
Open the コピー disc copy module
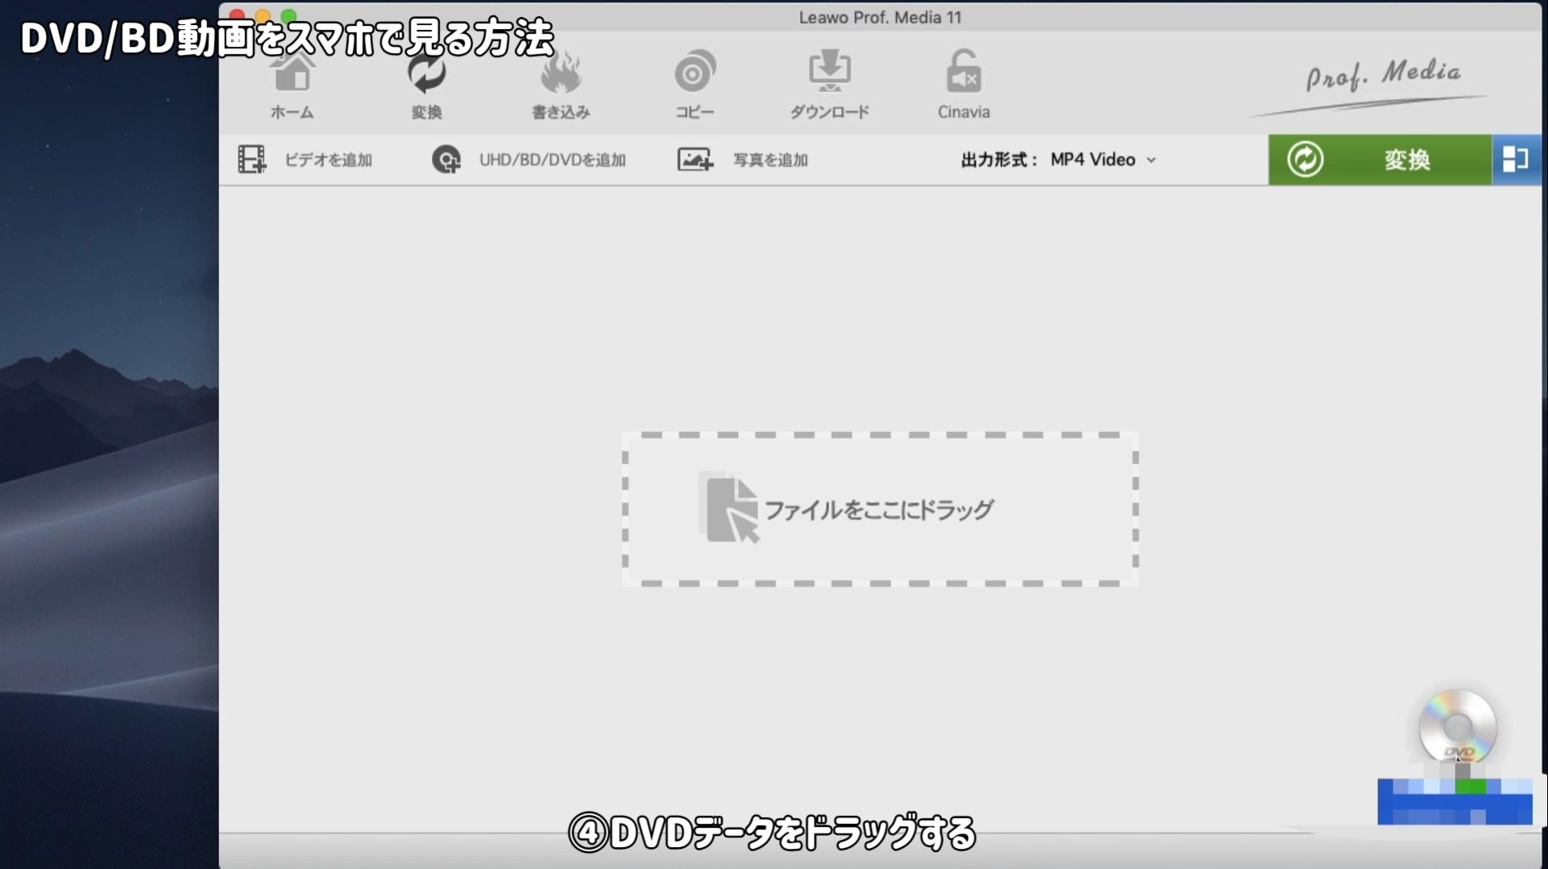[x=695, y=86]
